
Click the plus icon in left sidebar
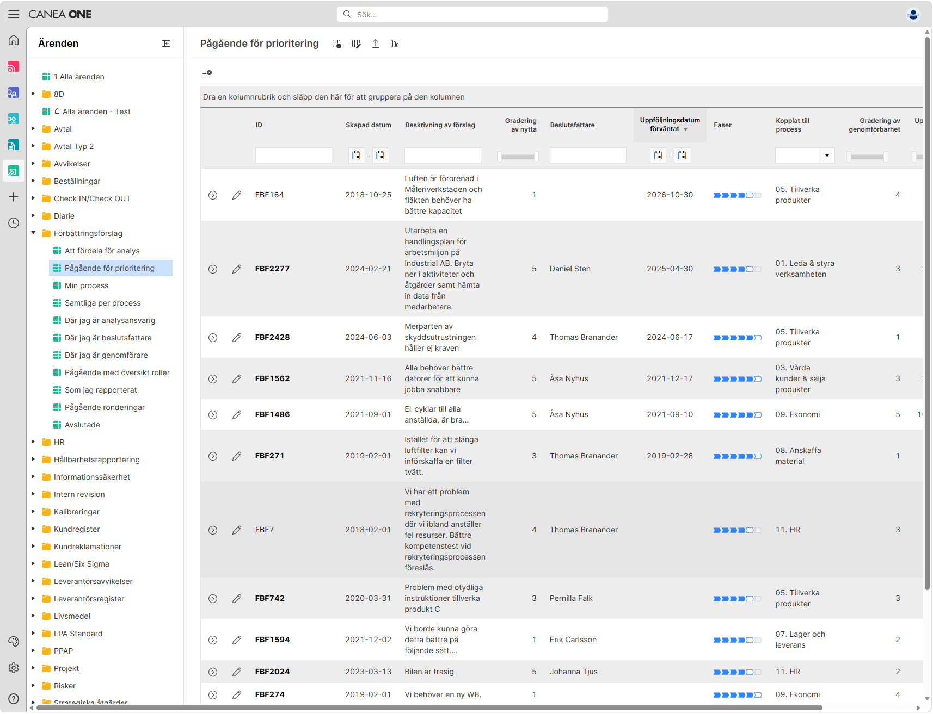[x=14, y=197]
